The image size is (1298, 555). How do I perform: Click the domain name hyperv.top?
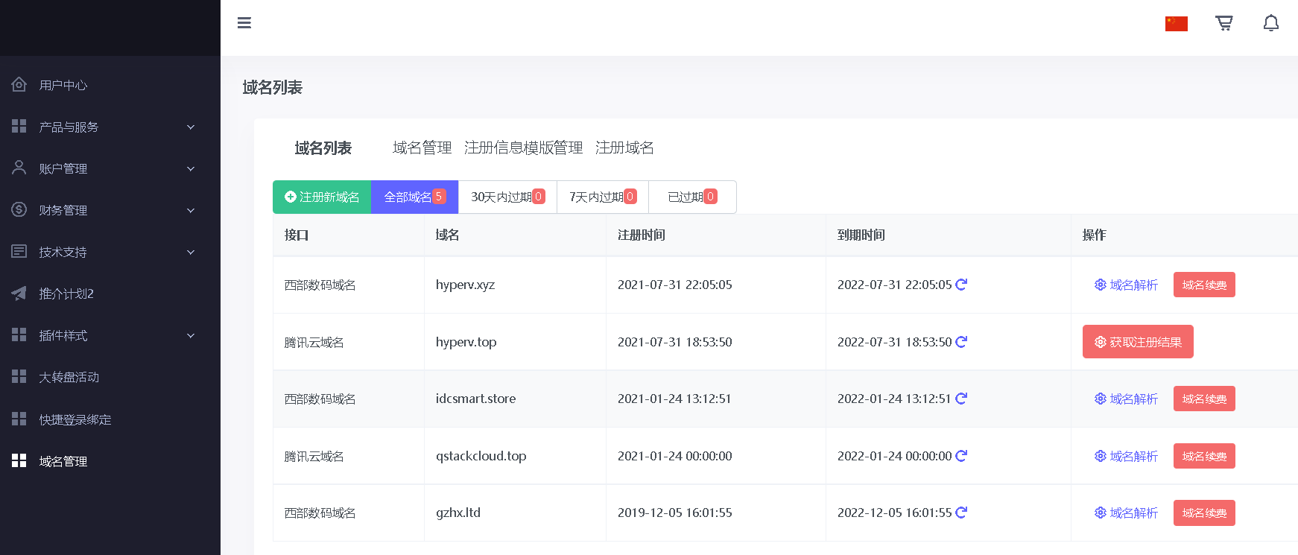(x=466, y=342)
